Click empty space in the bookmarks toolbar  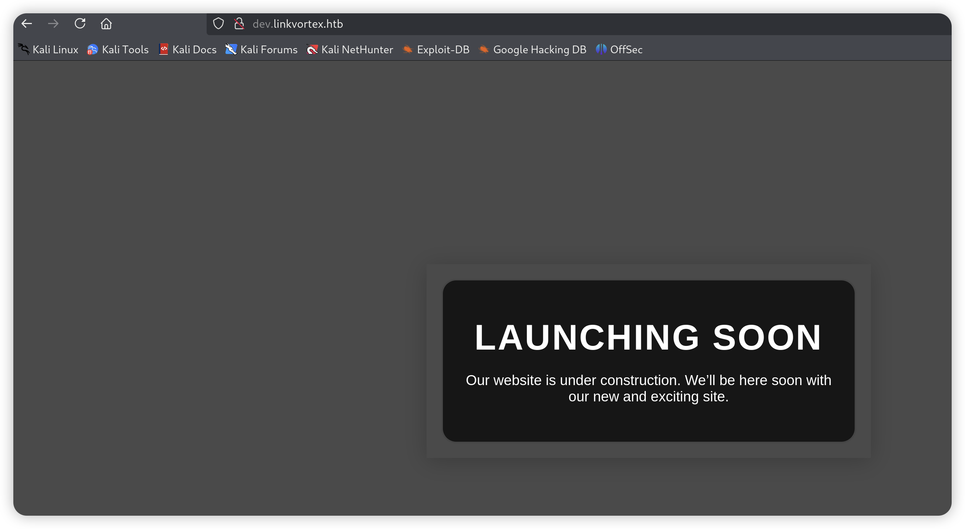coord(787,49)
